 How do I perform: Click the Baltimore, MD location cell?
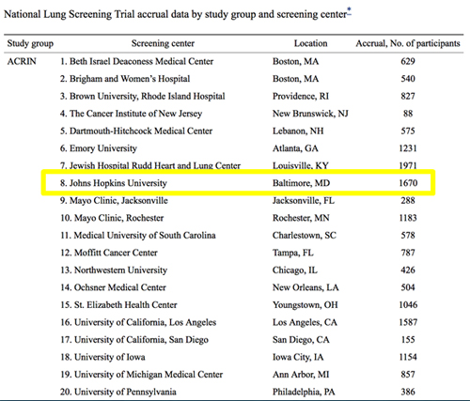(x=301, y=183)
